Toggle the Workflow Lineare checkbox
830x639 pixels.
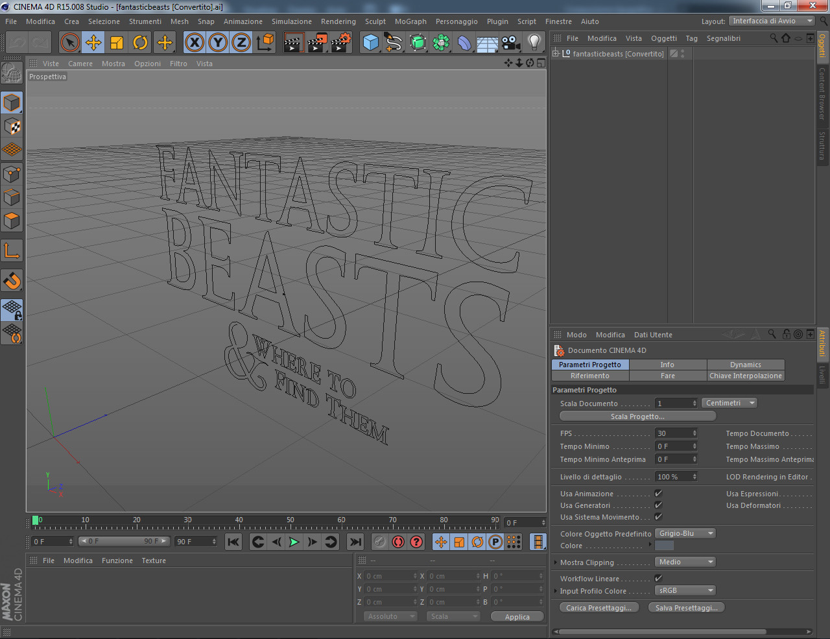(658, 578)
